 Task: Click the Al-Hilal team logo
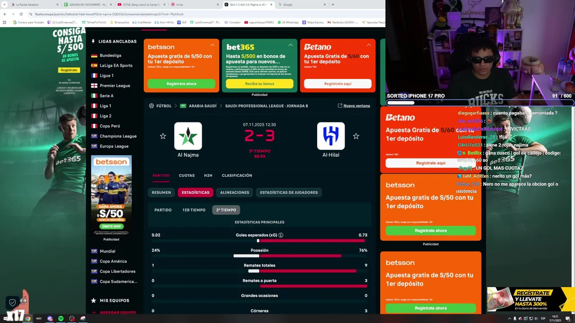(x=331, y=136)
